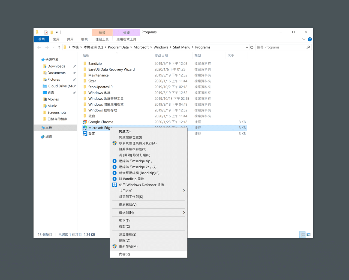This screenshot has width=349, height=280.
Task: Click the Downloads folder icon in sidebar
Action: pyautogui.click(x=45, y=66)
